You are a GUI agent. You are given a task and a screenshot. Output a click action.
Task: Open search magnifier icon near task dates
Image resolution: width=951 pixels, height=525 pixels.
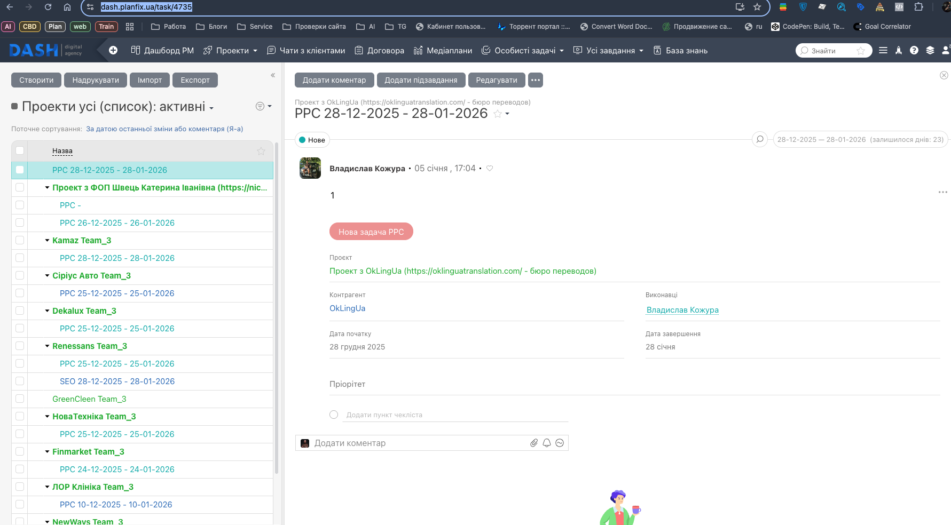(760, 139)
